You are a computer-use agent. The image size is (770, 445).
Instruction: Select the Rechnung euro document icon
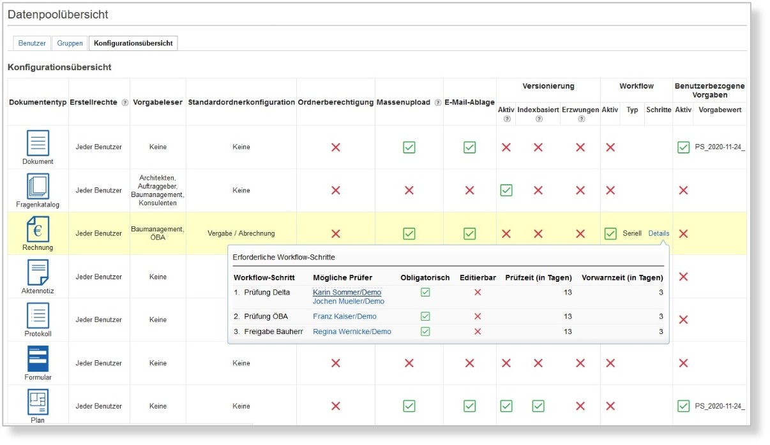pos(38,229)
